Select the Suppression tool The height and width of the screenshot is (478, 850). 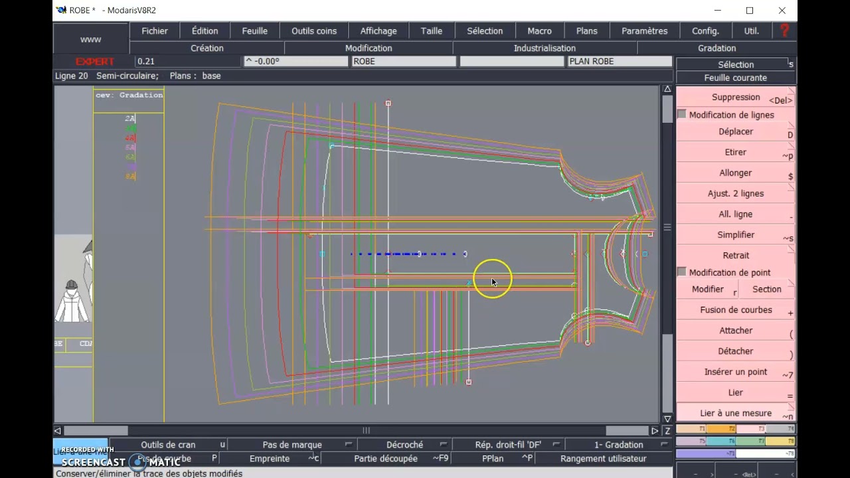736,97
